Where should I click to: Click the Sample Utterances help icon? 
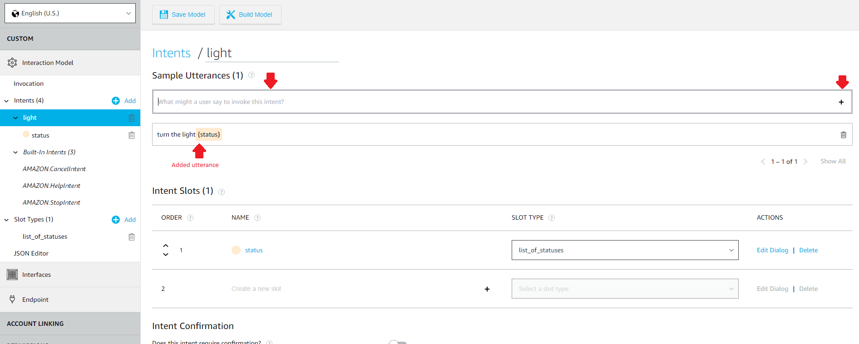(252, 75)
